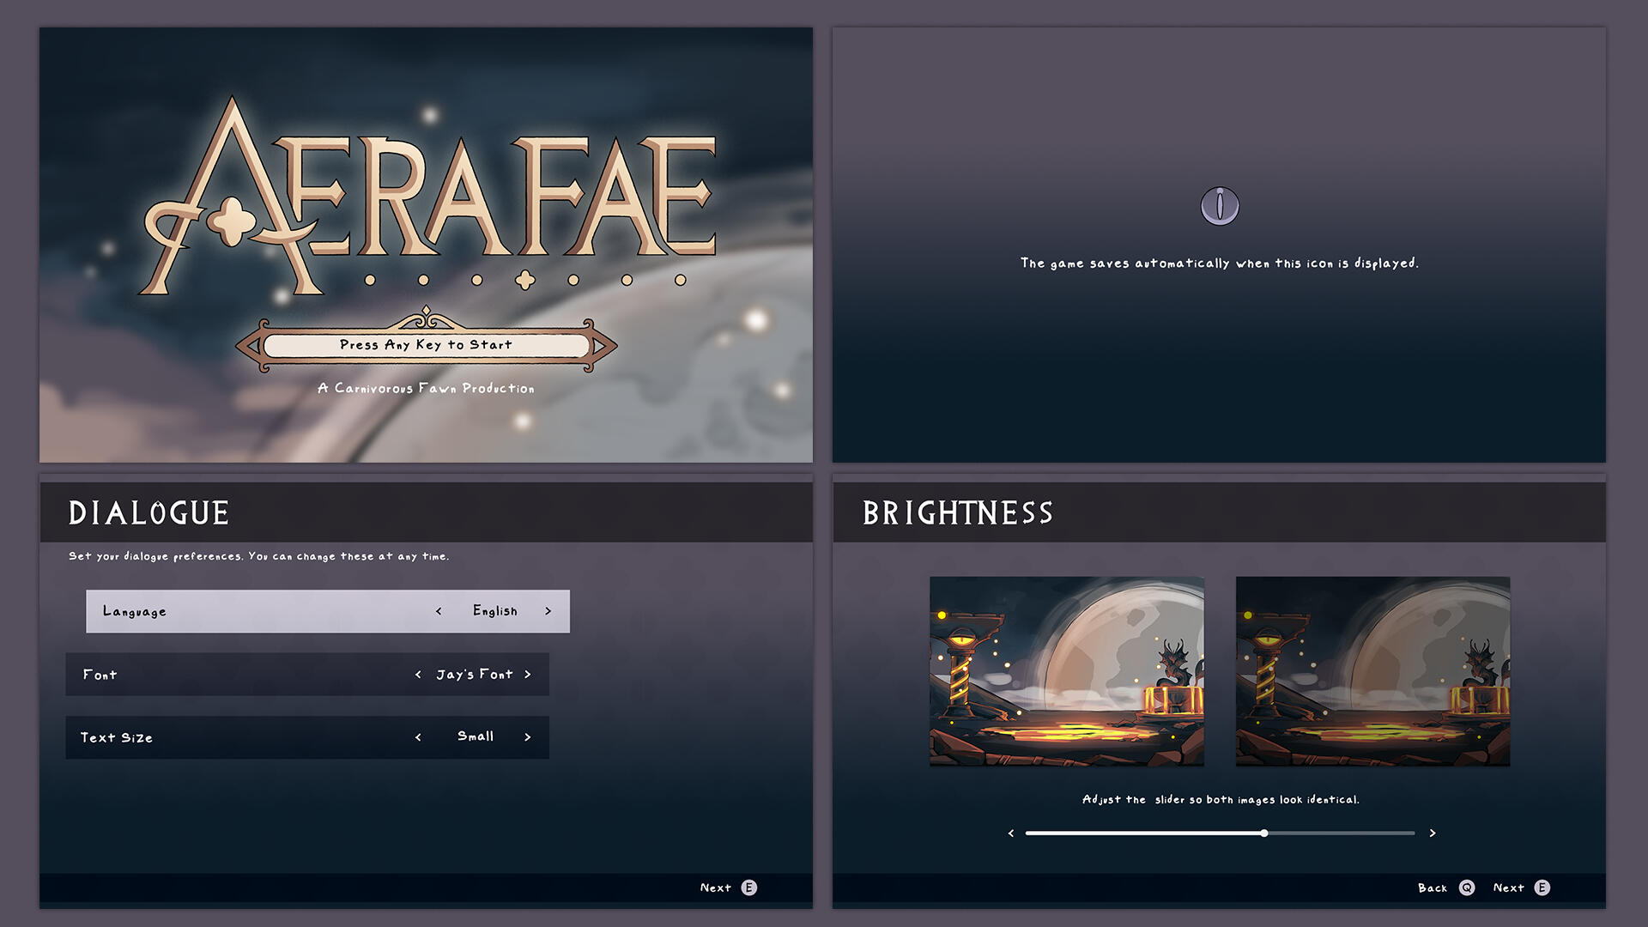Click the Press Any Key to Start banner
This screenshot has width=1648, height=927.
pyautogui.click(x=427, y=345)
